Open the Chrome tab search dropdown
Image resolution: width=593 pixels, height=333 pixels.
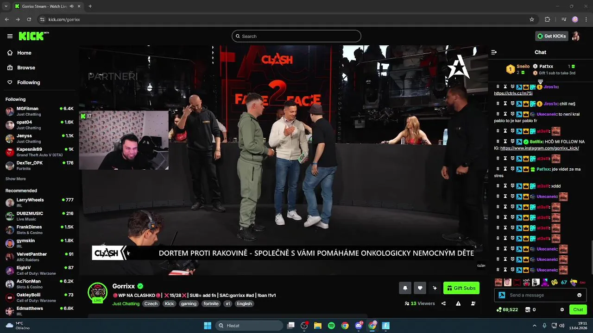(x=6, y=6)
